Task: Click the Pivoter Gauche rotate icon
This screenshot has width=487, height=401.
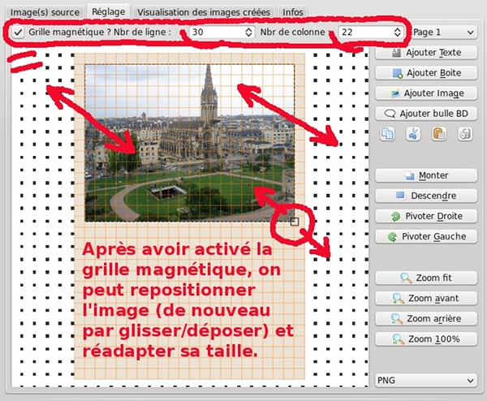Action: point(392,237)
